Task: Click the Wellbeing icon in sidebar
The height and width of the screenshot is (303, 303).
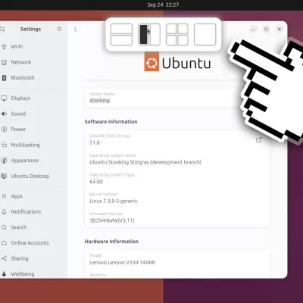Action: pyautogui.click(x=4, y=274)
